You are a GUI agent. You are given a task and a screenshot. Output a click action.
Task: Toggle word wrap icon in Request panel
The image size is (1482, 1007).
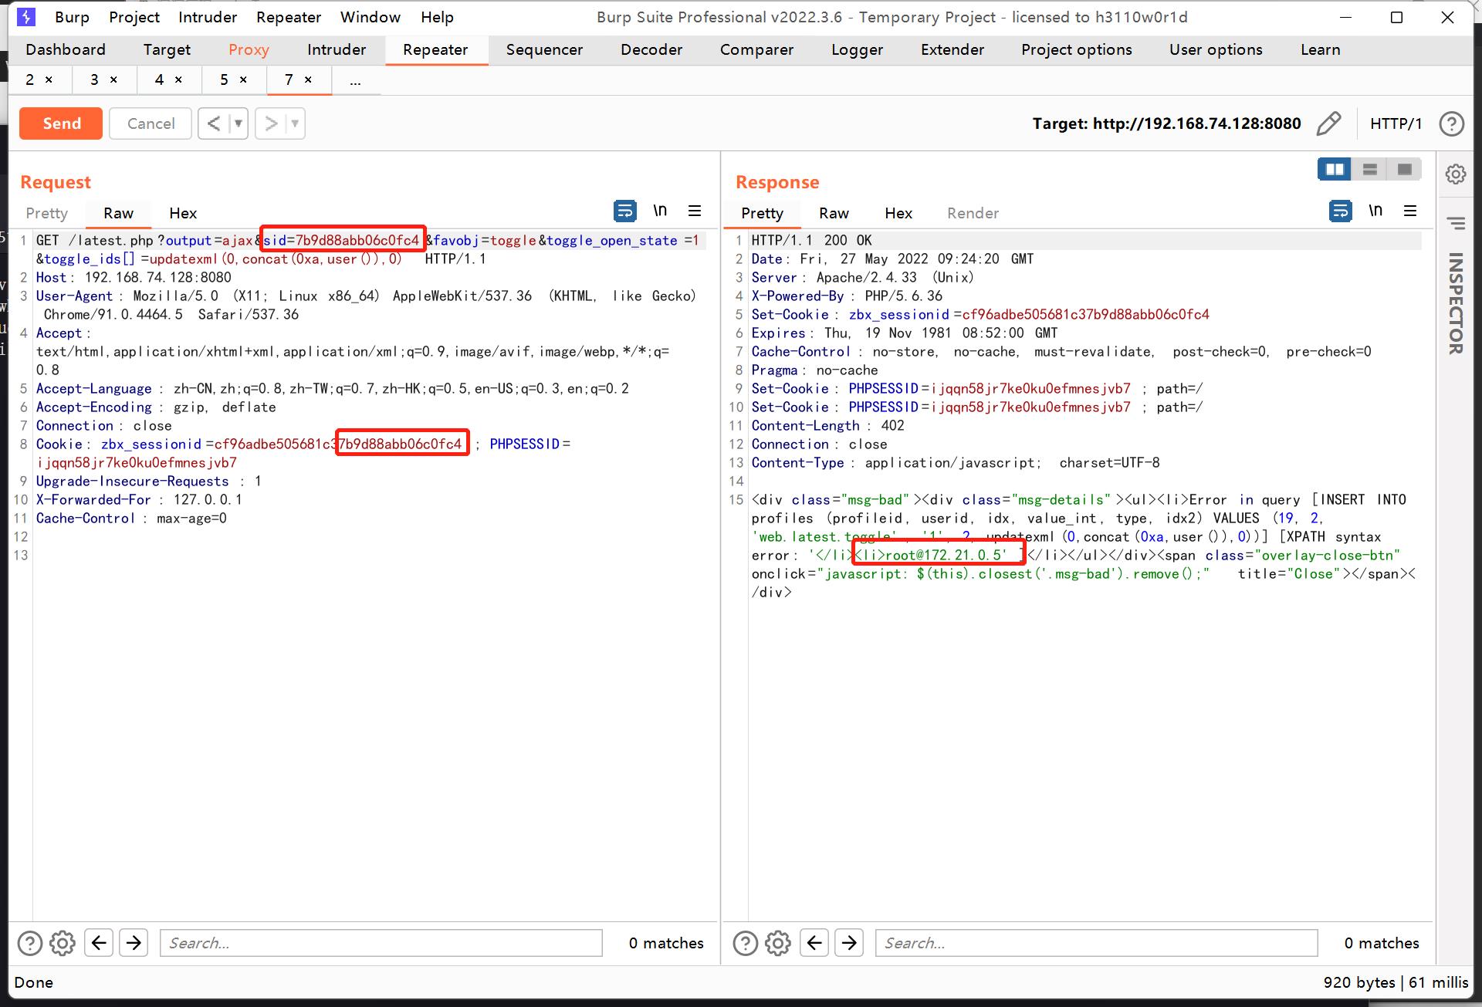coord(624,211)
